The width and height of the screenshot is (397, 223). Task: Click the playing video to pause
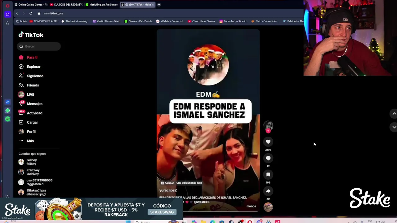point(208,121)
